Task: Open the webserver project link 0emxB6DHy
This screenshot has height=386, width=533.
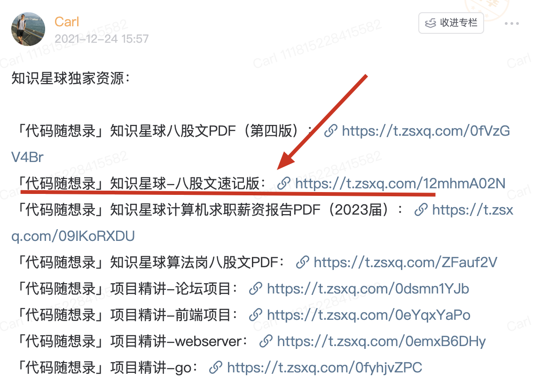Action: coord(381,341)
